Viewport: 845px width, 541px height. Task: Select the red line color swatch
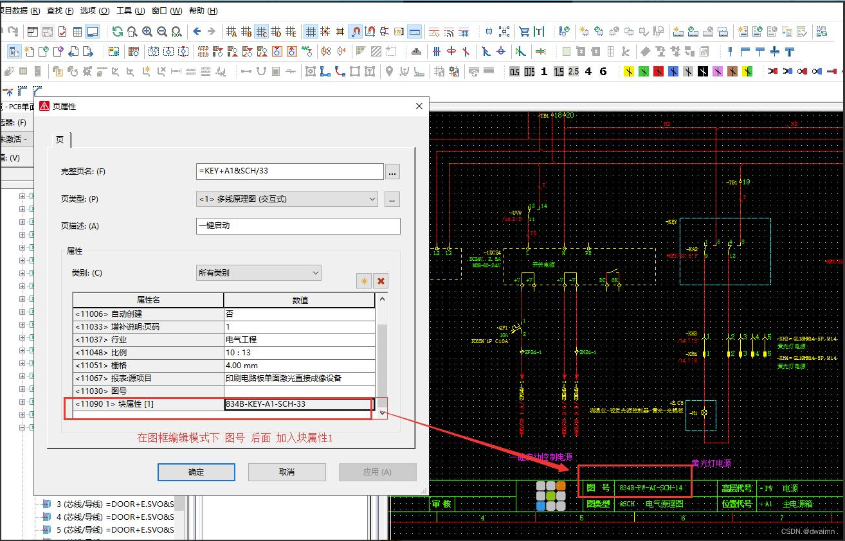pos(659,71)
